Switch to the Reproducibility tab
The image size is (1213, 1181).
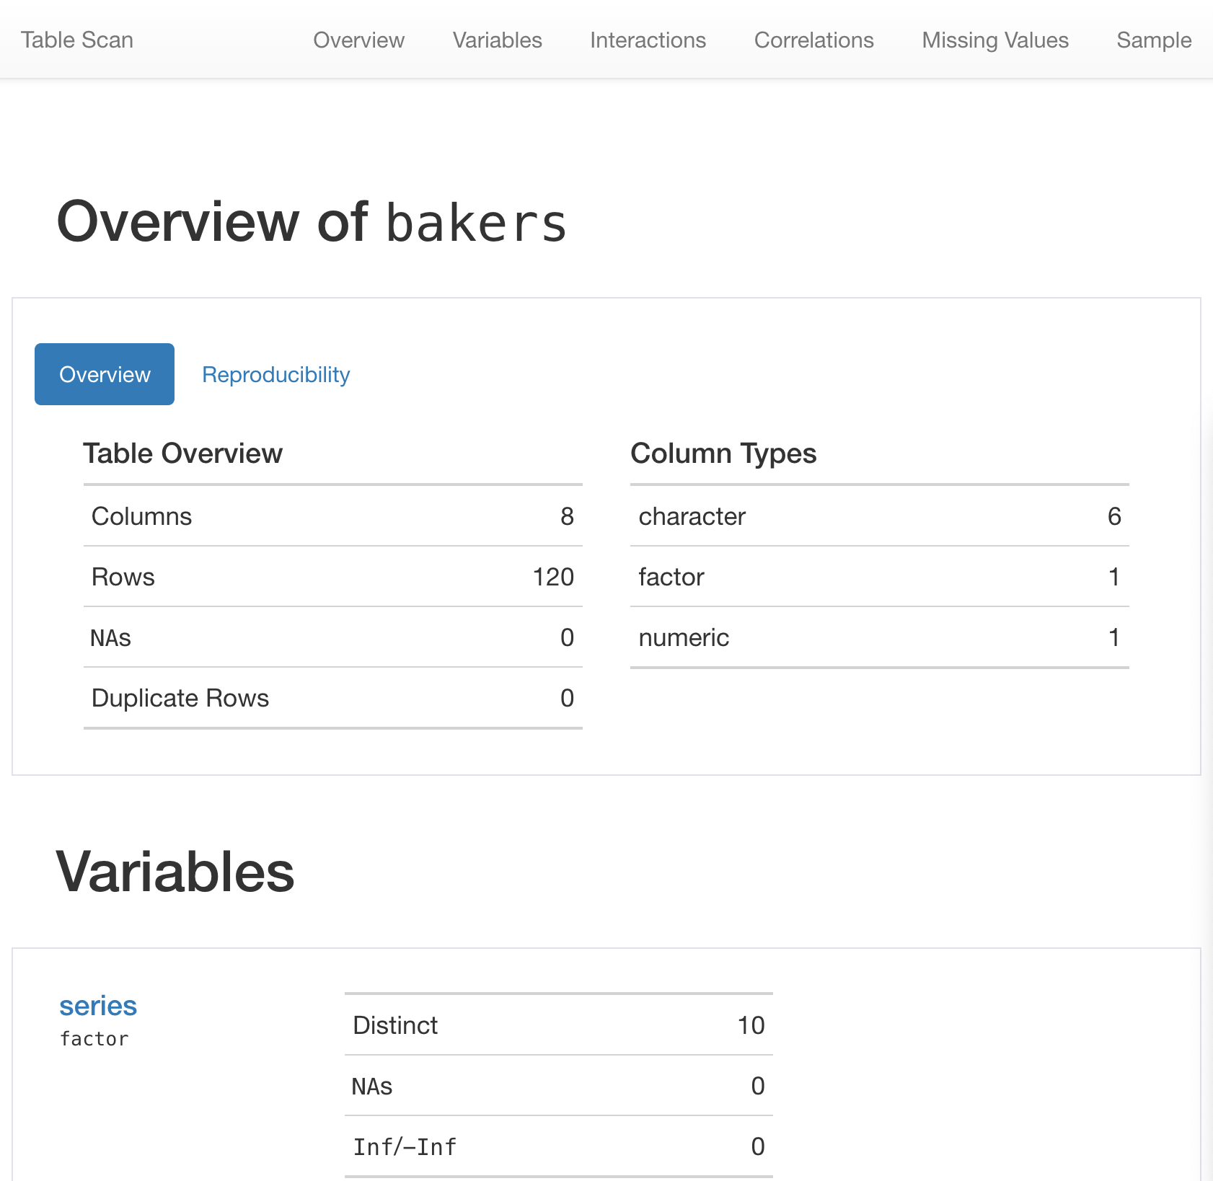click(x=275, y=374)
